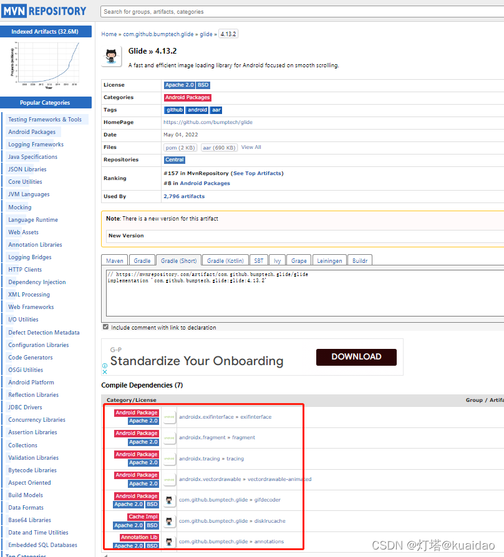Click the github tag

click(174, 110)
